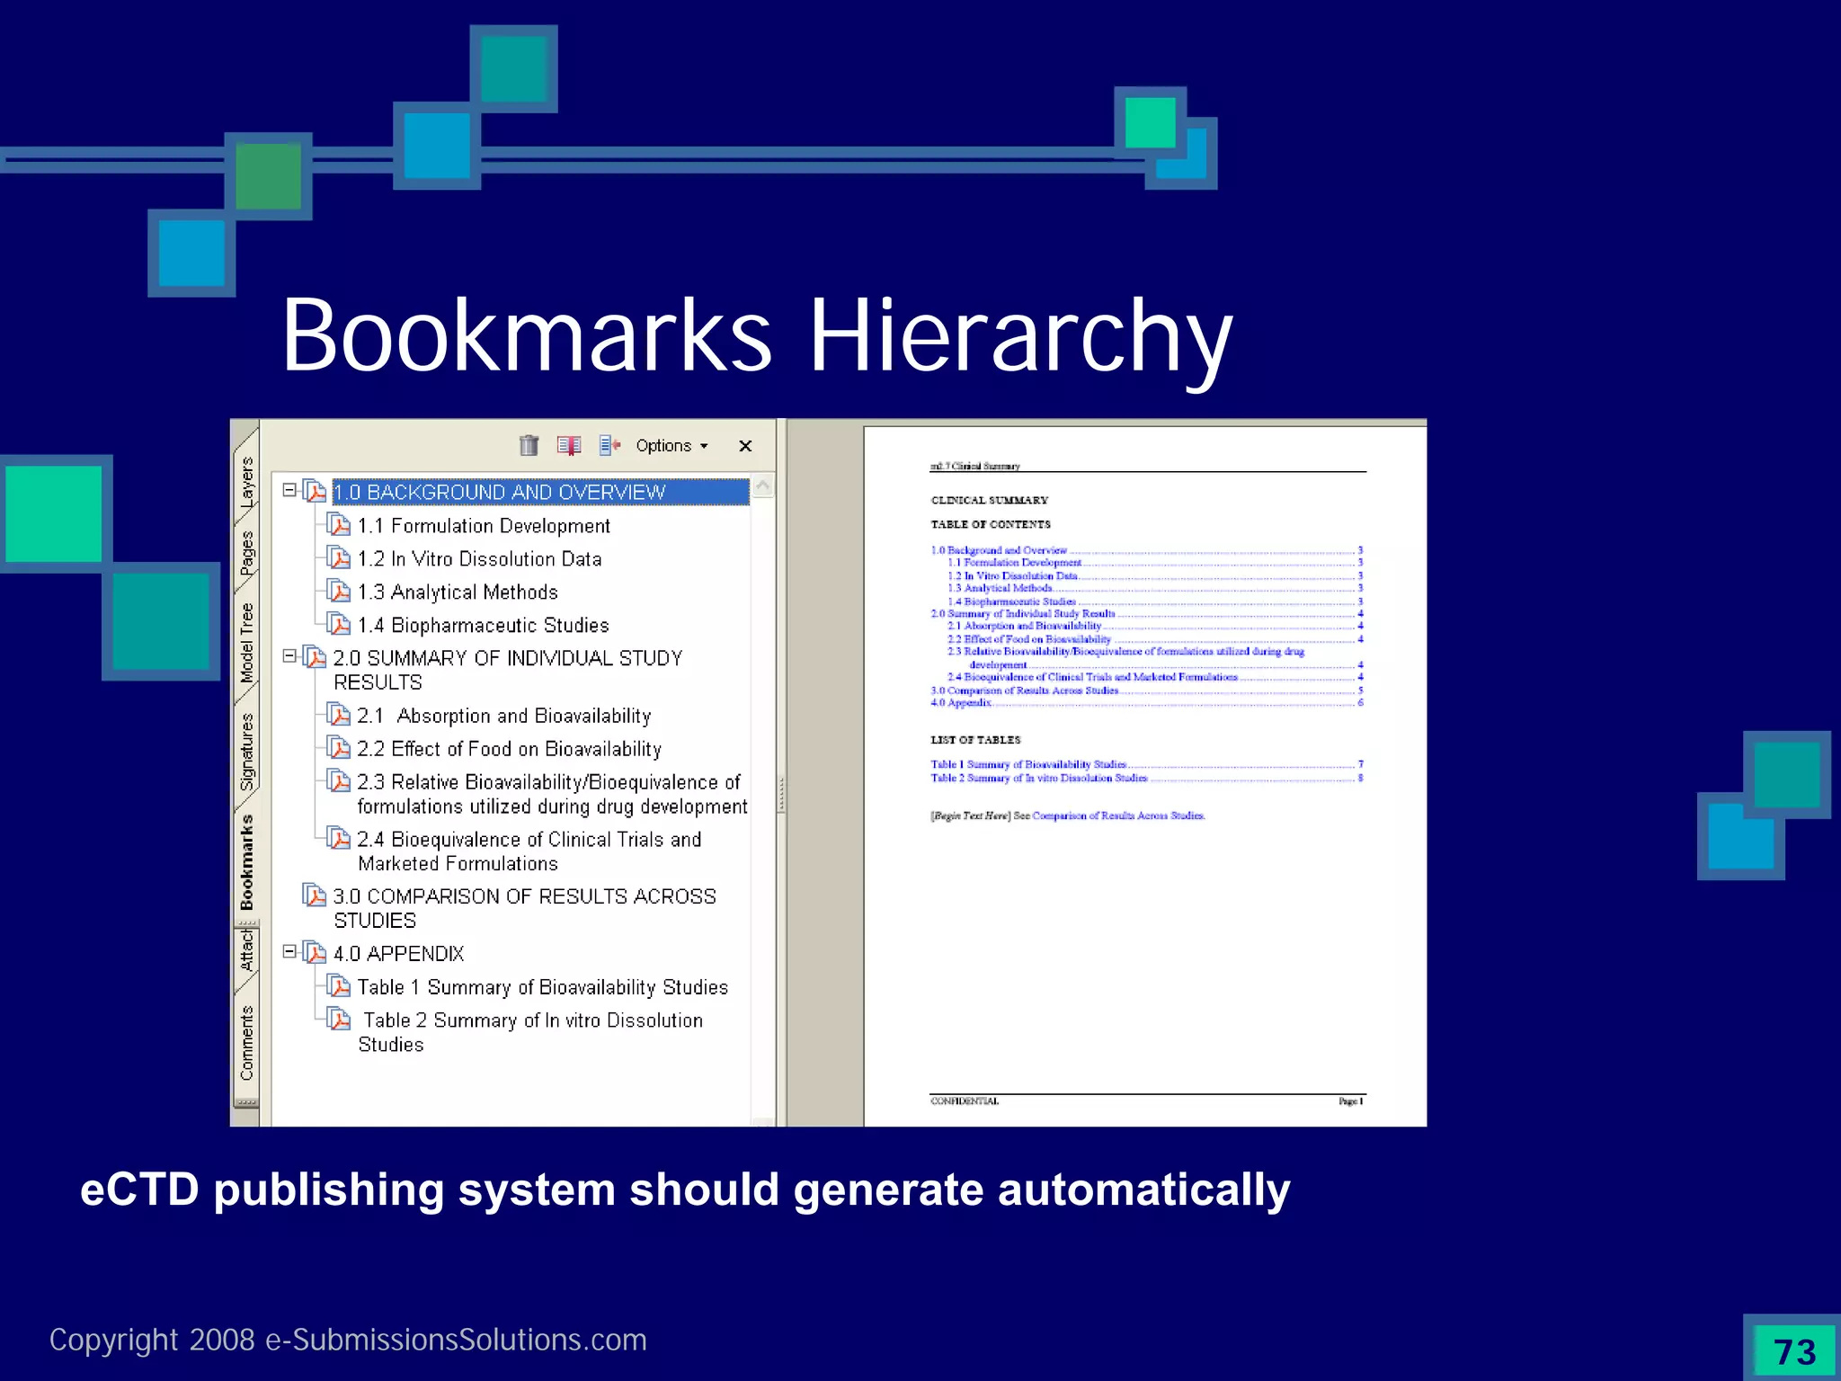
Task: Switch to the Signatures side tab
Action: pyautogui.click(x=246, y=752)
